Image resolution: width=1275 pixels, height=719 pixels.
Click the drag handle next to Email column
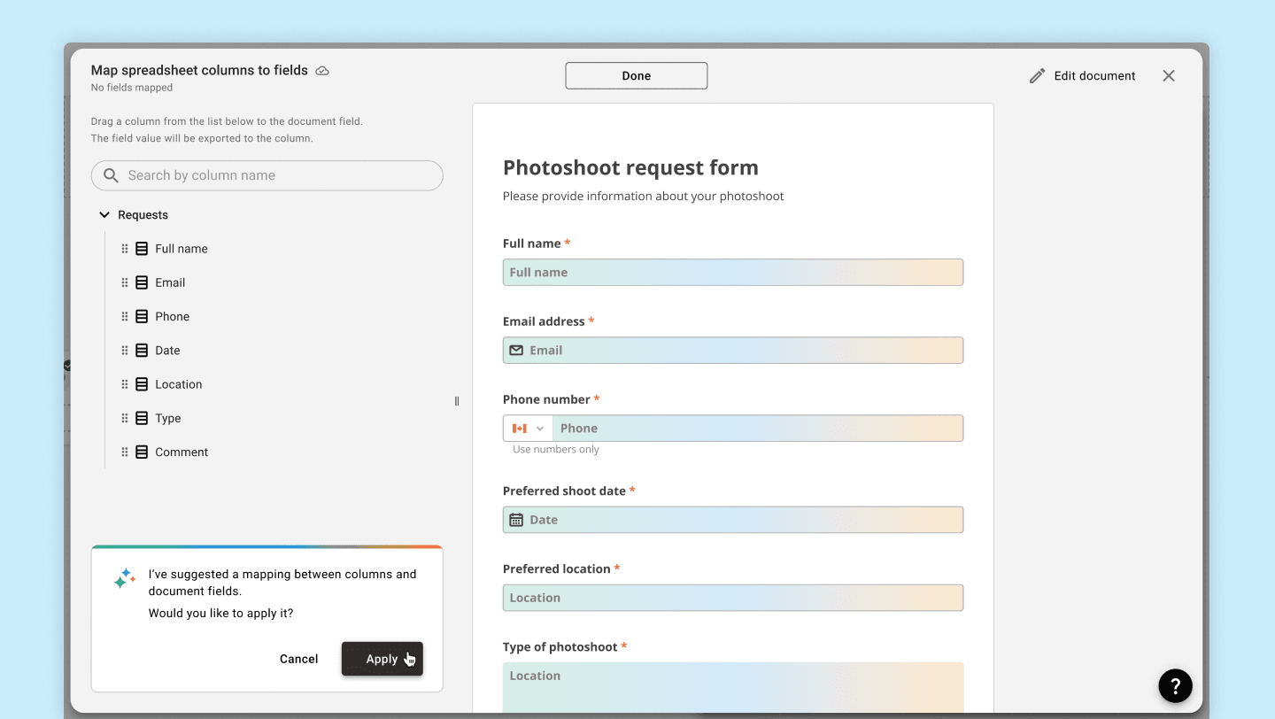coord(125,282)
